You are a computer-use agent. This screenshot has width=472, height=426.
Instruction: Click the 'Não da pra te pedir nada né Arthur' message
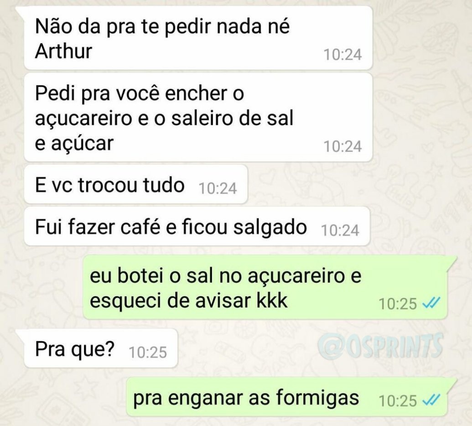[x=198, y=38]
